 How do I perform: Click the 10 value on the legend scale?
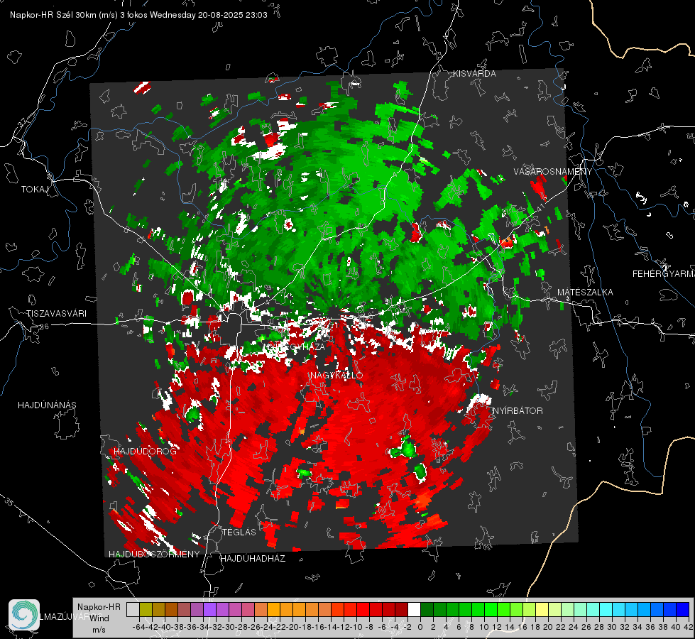484,627
